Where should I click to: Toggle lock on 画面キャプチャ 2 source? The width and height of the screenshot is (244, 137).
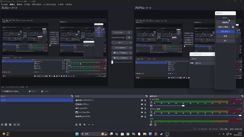(x=145, y=104)
